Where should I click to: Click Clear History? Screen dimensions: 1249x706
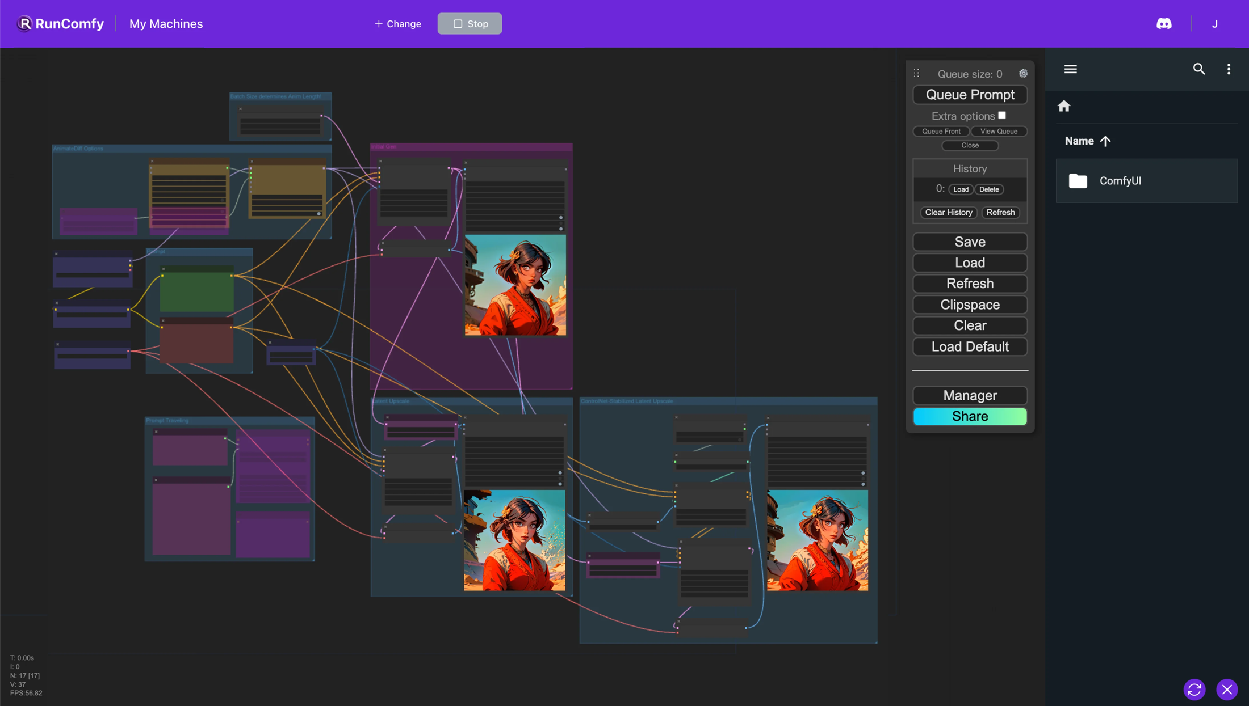click(x=948, y=212)
